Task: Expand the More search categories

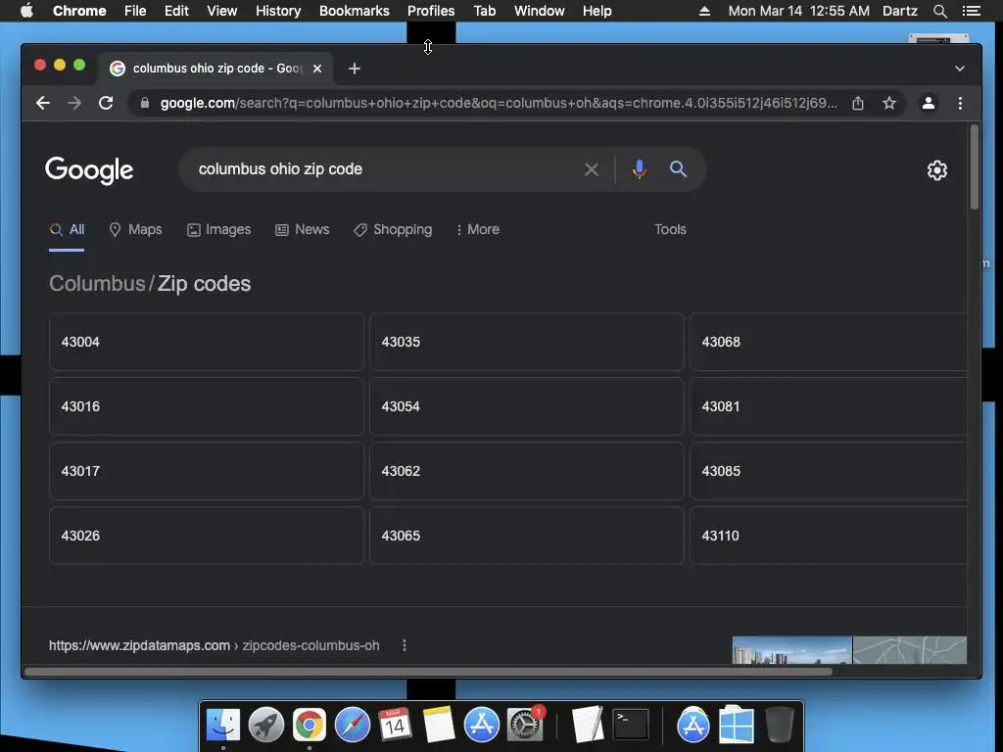Action: tap(478, 229)
